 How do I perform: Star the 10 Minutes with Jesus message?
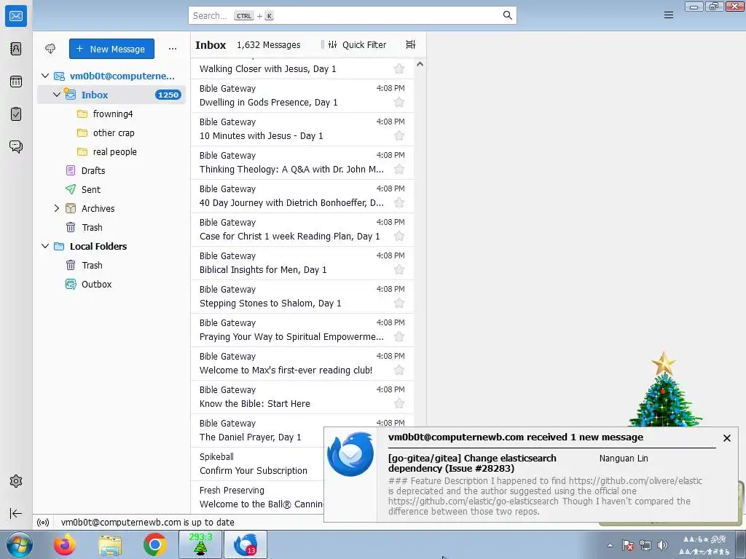[x=399, y=136]
